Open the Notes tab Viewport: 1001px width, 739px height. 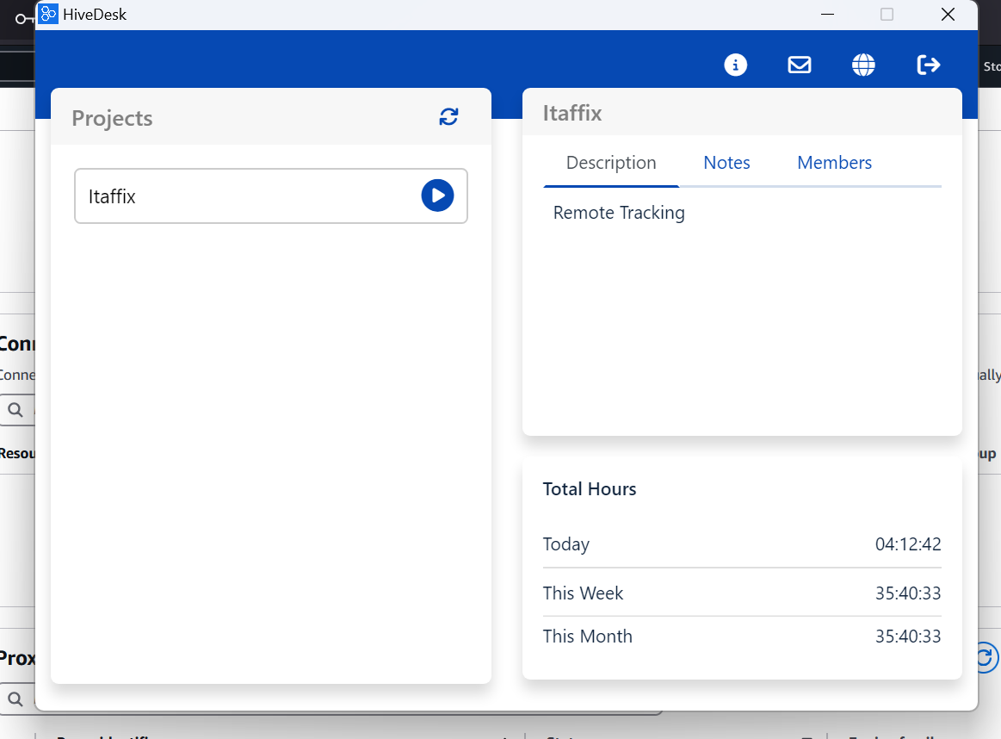726,163
